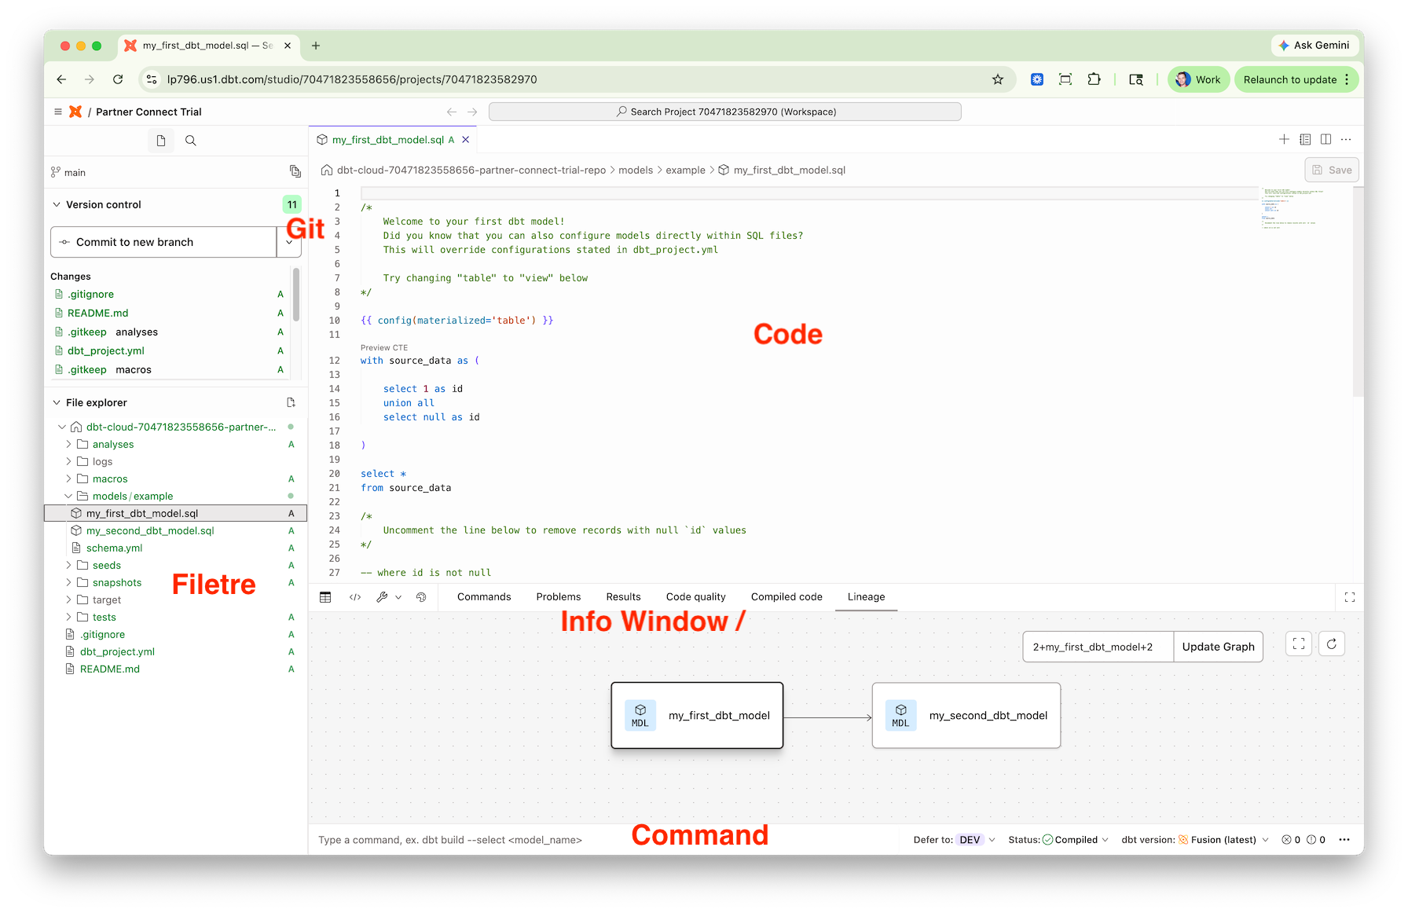Open the browser extensions puzzle icon
The height and width of the screenshot is (913, 1408).
tap(1094, 79)
